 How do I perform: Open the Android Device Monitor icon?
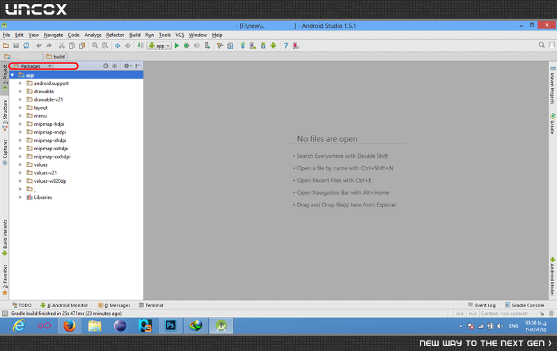[273, 45]
